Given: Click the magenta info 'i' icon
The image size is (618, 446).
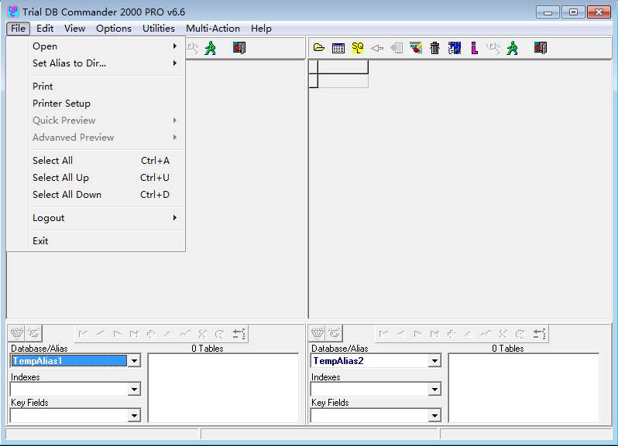Looking at the screenshot, I should tap(474, 48).
